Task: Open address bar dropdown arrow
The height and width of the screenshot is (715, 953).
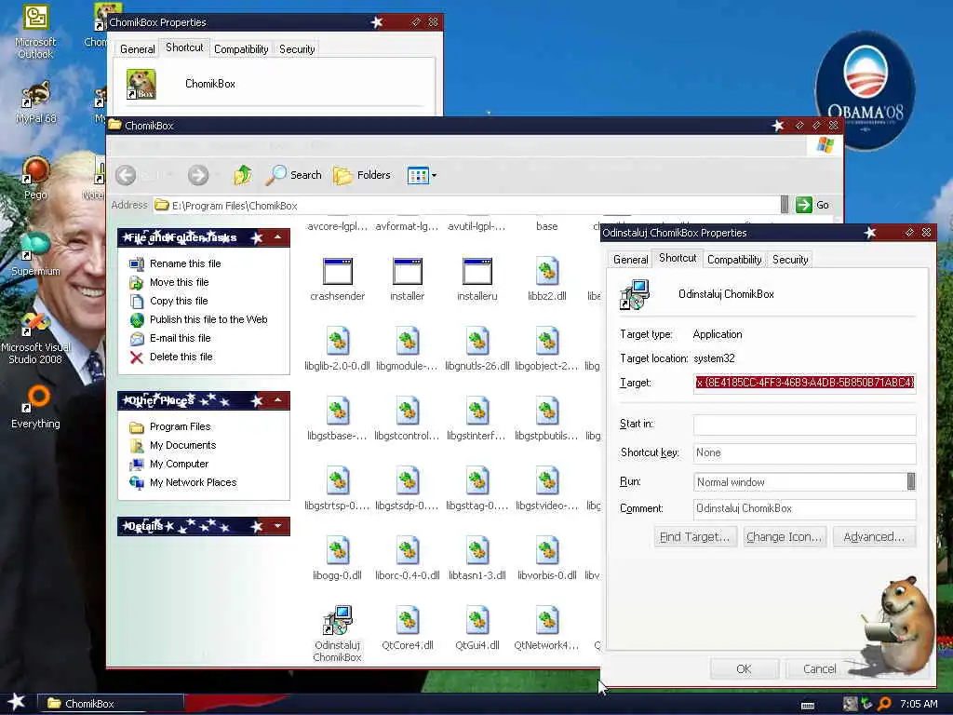Action: (x=784, y=205)
